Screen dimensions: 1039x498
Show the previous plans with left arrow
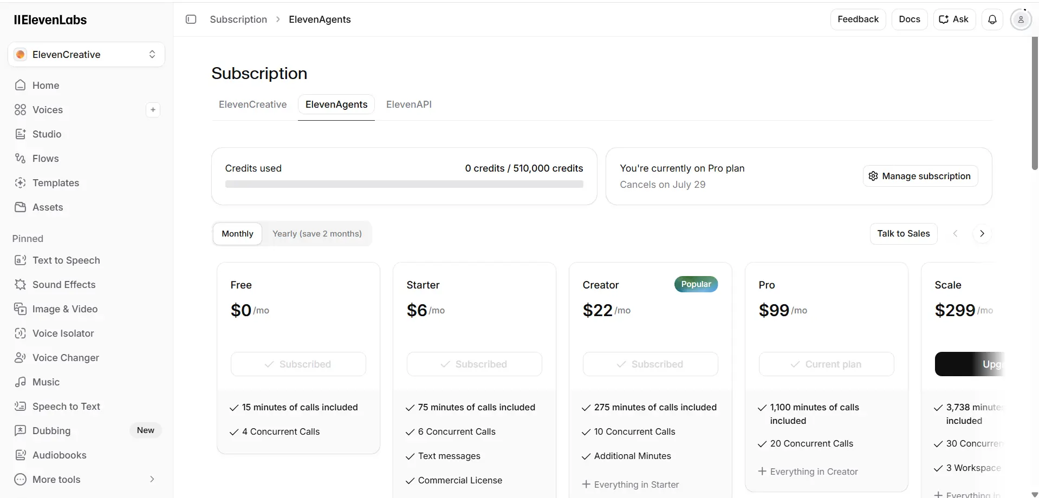956,234
